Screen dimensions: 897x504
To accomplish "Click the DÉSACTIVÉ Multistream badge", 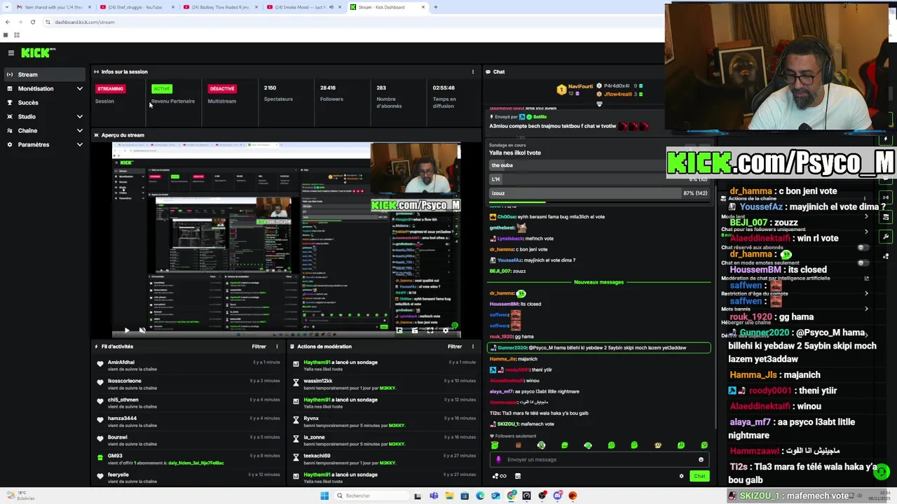I will point(221,88).
